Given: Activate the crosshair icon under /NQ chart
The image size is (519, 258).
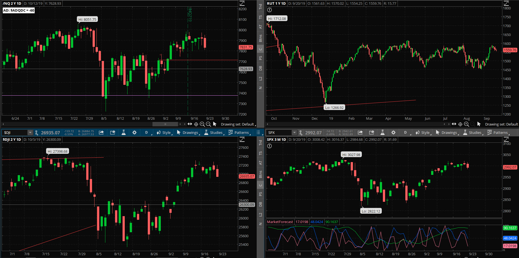Looking at the screenshot, I should point(196,124).
